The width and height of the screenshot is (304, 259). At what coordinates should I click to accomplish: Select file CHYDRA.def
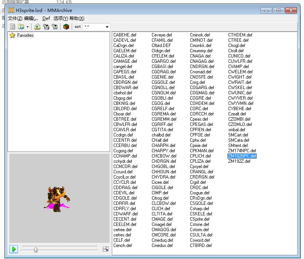[x=163, y=177]
